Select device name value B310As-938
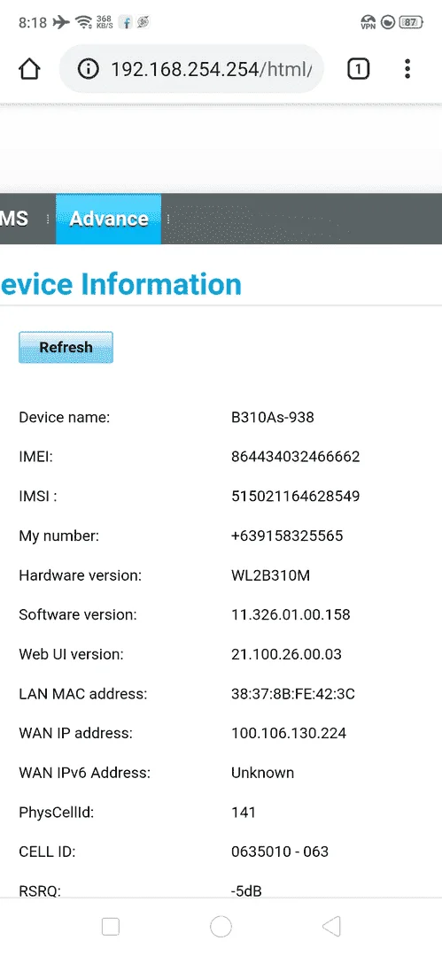The height and width of the screenshot is (956, 442). coord(273,418)
